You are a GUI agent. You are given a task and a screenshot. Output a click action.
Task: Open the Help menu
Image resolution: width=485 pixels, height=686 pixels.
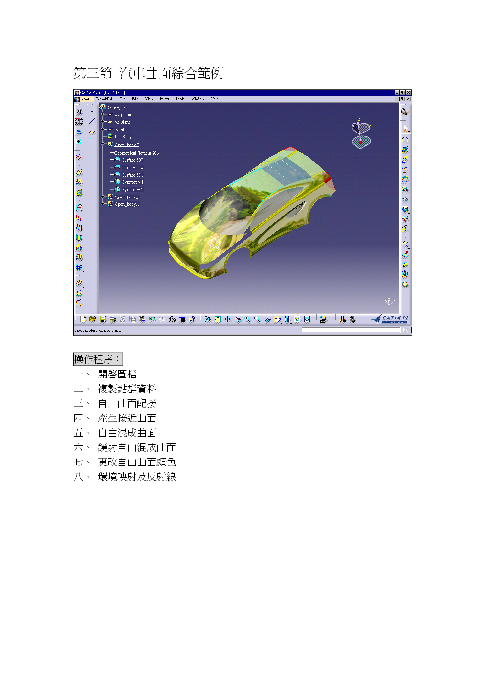(215, 99)
